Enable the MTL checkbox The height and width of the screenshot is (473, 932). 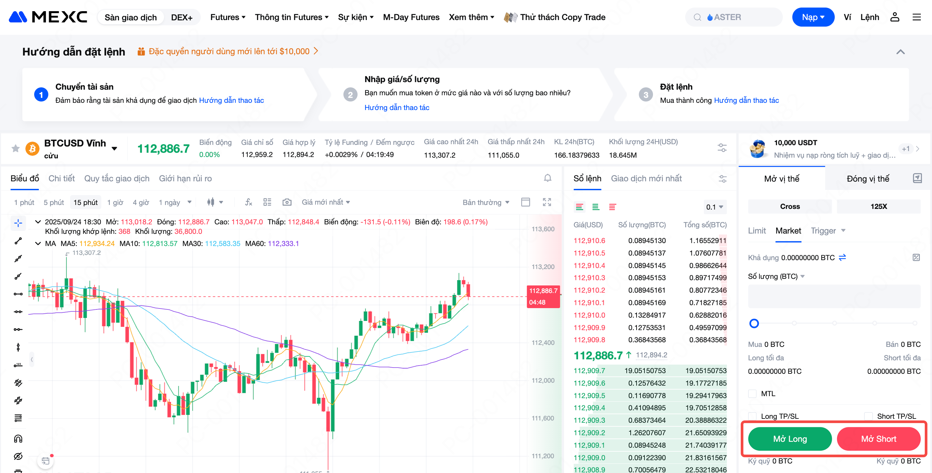pyautogui.click(x=753, y=394)
